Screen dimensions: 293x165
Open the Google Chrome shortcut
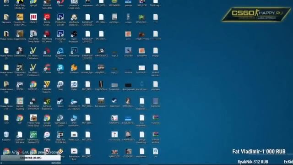pyautogui.click(x=47, y=120)
